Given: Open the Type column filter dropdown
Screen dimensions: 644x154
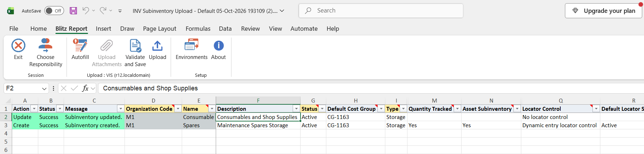Looking at the screenshot, I should 403,109.
